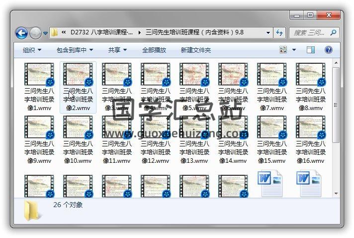The width and height of the screenshot is (354, 238).
Task: Click the scrollbar up arrow
Action: tap(336, 63)
